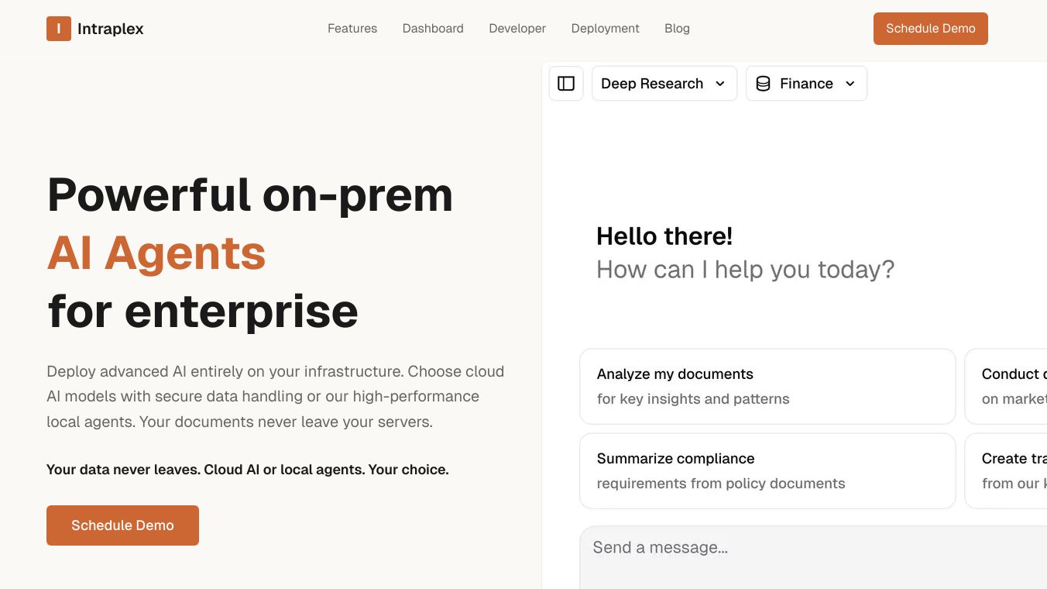Toggle the sidebar panel icon
1047x589 pixels.
[566, 84]
